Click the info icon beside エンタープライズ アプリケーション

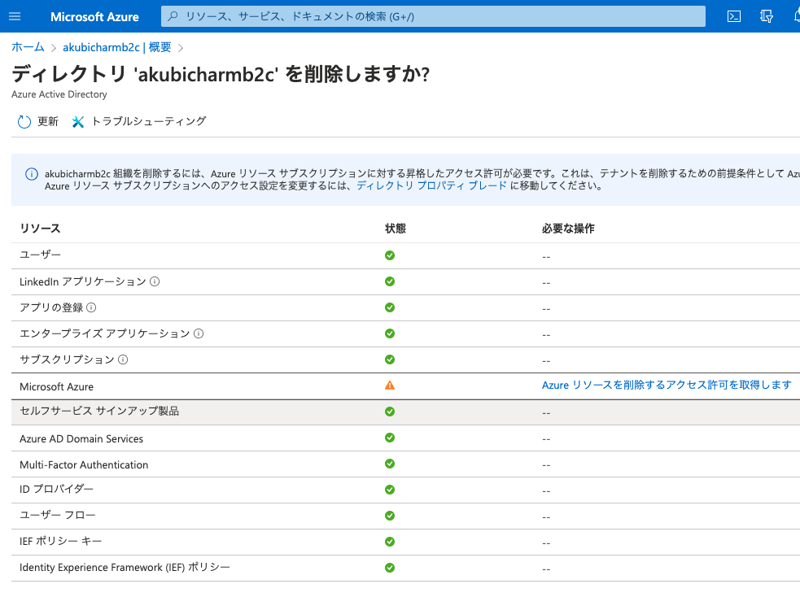(198, 333)
